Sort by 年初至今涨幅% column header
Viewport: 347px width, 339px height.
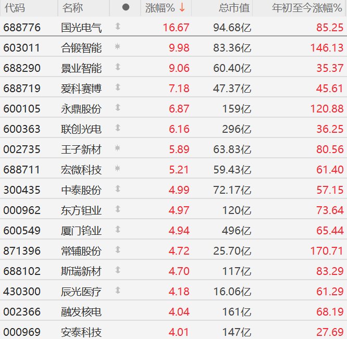pyautogui.click(x=307, y=8)
